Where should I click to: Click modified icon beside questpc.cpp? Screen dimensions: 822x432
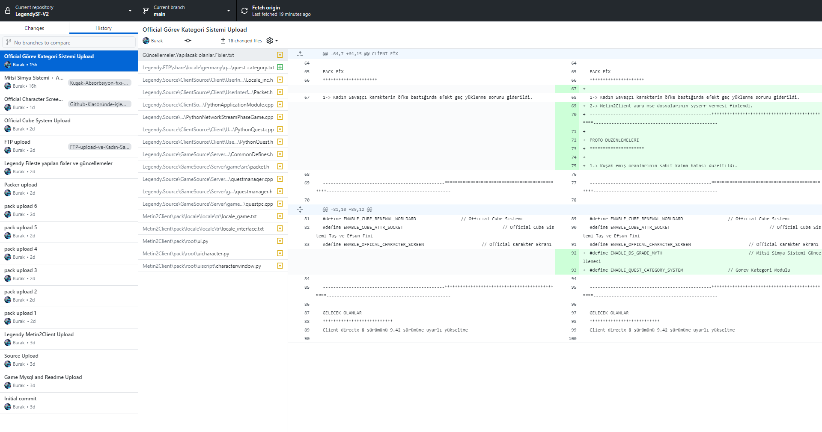pyautogui.click(x=280, y=204)
